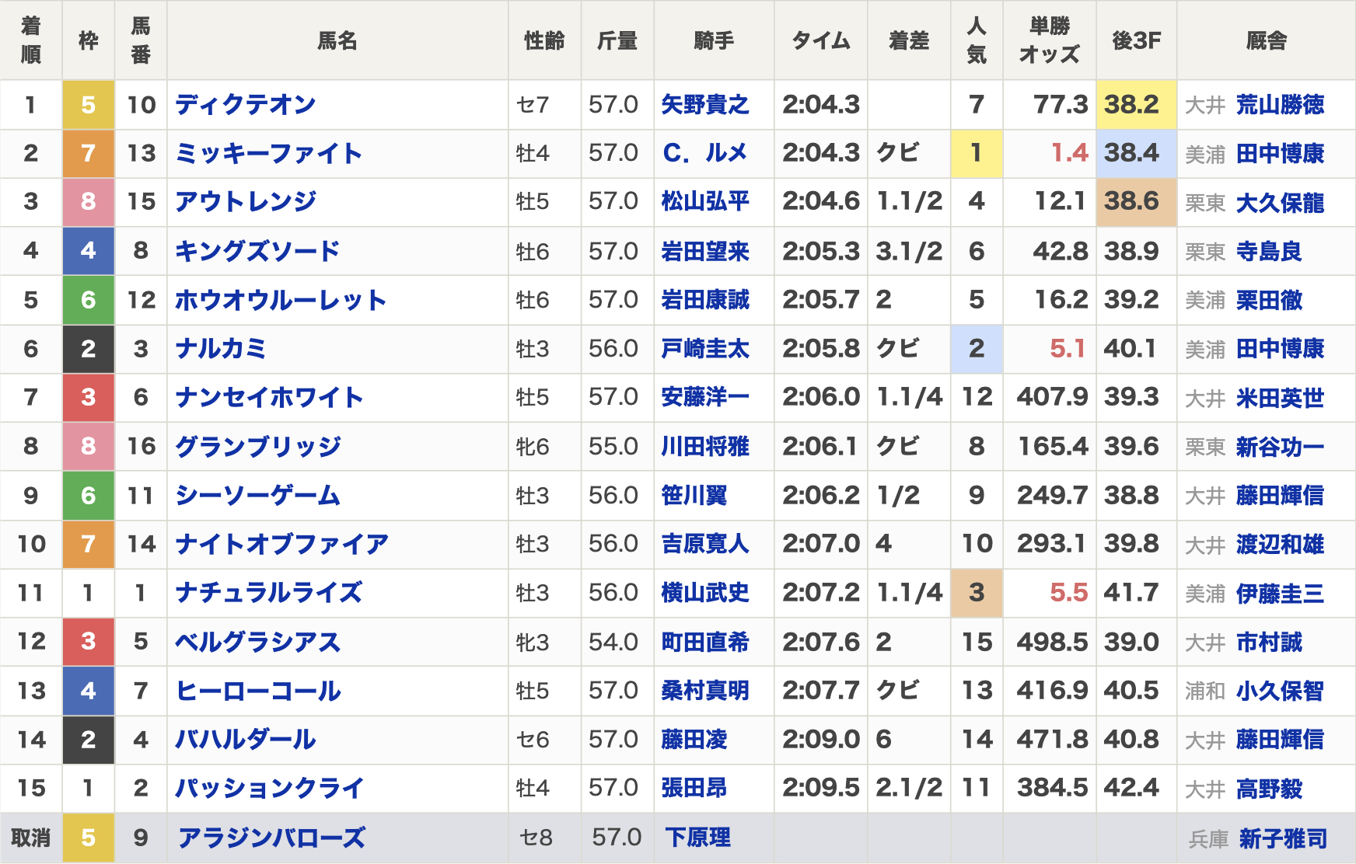Open trainer link 伊藤圭三
Image resolution: width=1356 pixels, height=864 pixels.
pos(1280,594)
